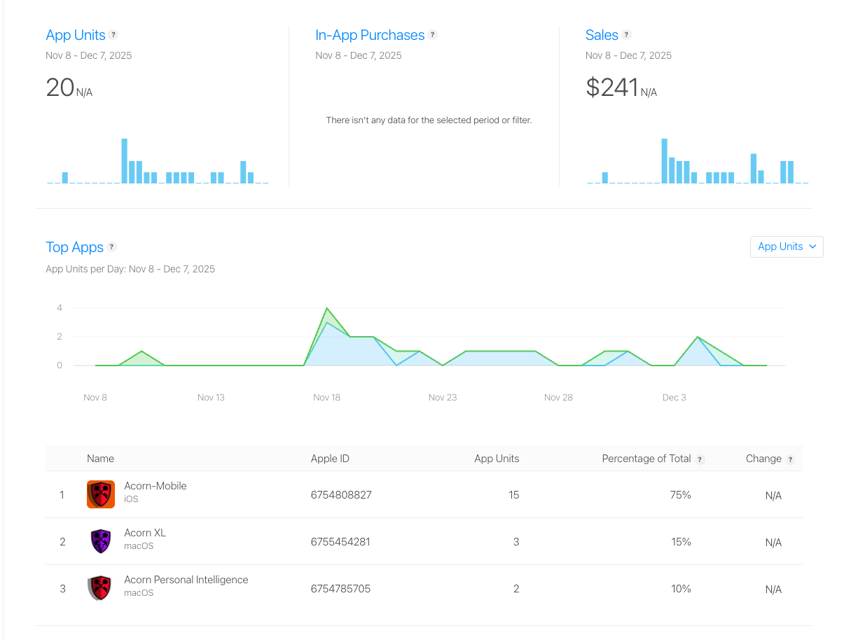Click help icon beside Top Apps

(111, 247)
